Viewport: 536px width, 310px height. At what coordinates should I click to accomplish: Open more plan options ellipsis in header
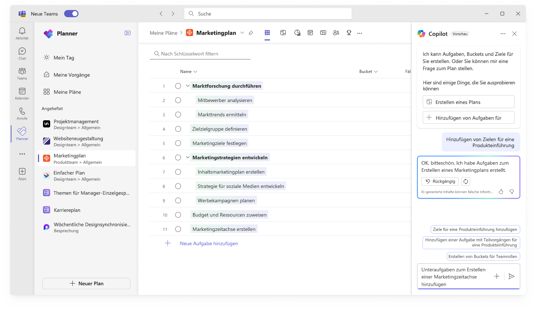(360, 33)
